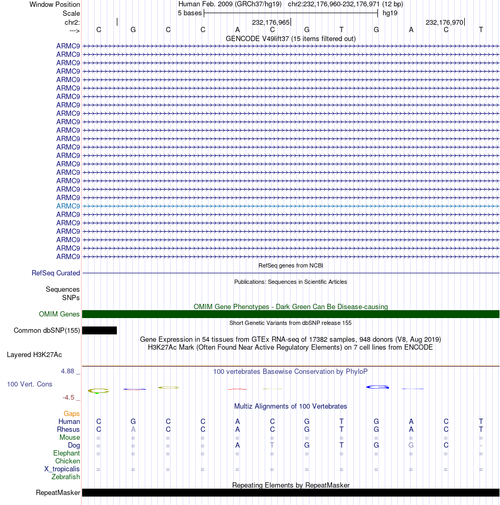Open Multiz Alignments of 100 Vertebrates title

tap(291, 407)
